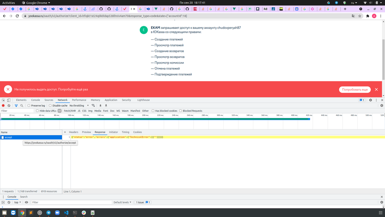Go back in browser history
This screenshot has height=217, width=385.
tap(4, 16)
